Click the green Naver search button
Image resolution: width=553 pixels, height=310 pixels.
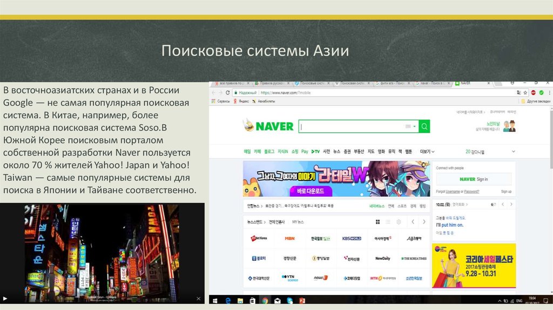[x=424, y=126]
